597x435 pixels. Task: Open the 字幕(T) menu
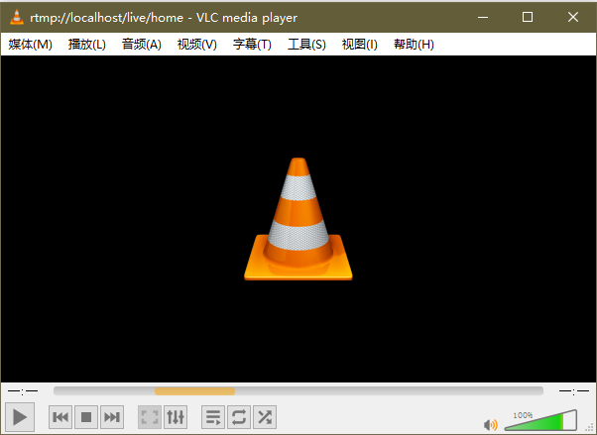click(x=252, y=45)
